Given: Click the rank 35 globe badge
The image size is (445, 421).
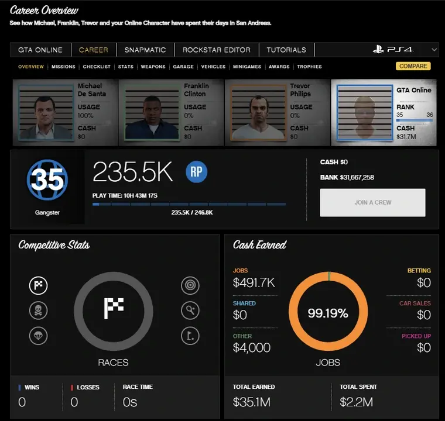Looking at the screenshot, I should pyautogui.click(x=47, y=180).
